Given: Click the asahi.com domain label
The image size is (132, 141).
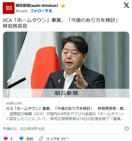Looking at the screenshot, I should click(x=14, y=103).
